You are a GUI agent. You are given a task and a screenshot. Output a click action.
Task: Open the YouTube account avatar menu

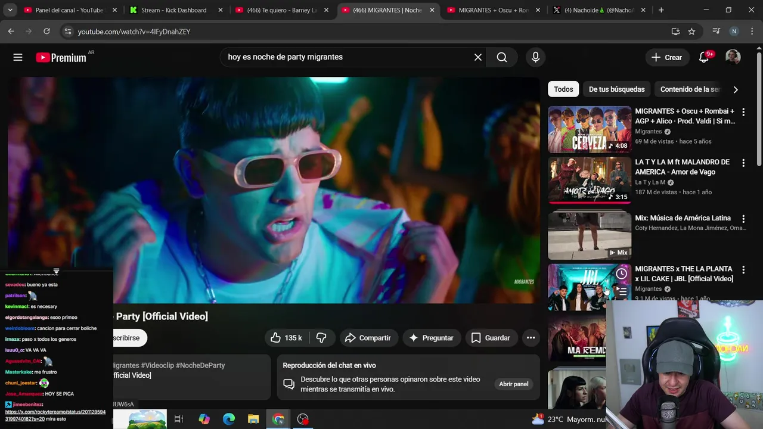[x=733, y=57]
